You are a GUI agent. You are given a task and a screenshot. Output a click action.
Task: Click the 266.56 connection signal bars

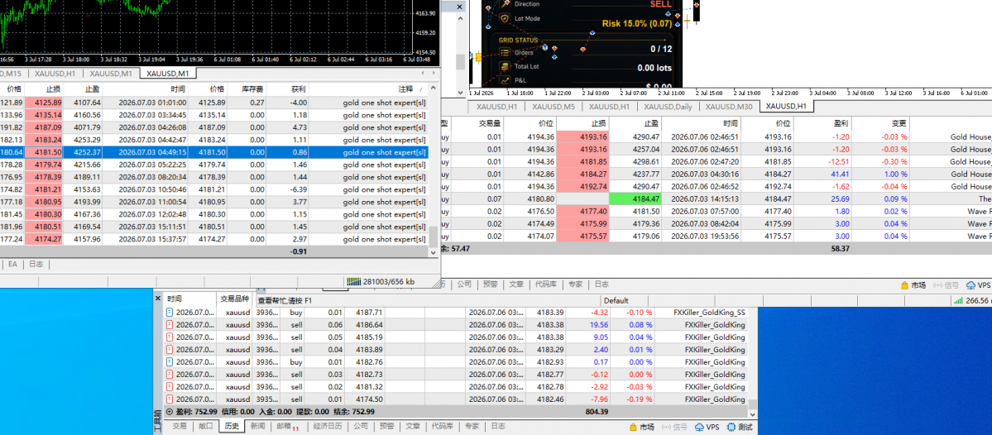click(x=958, y=301)
